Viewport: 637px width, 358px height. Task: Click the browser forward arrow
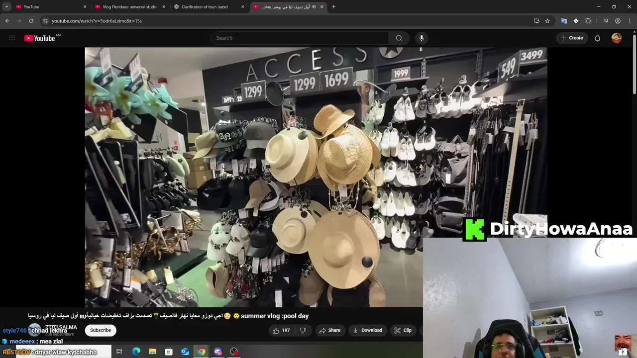(x=19, y=21)
